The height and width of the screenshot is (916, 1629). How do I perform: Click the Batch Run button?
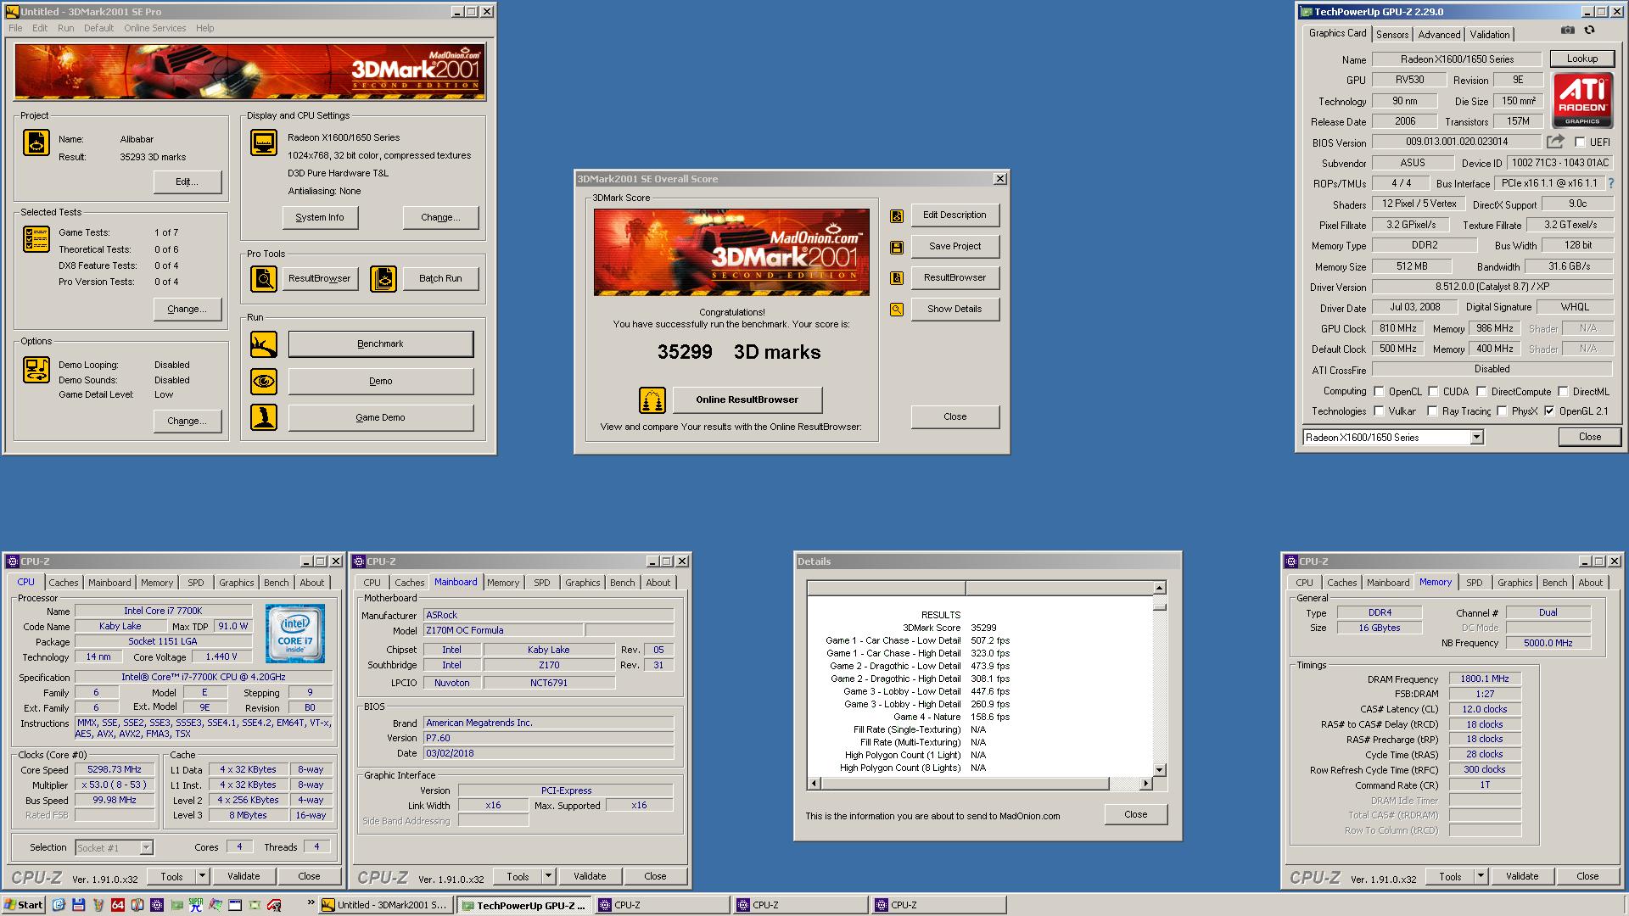click(440, 278)
